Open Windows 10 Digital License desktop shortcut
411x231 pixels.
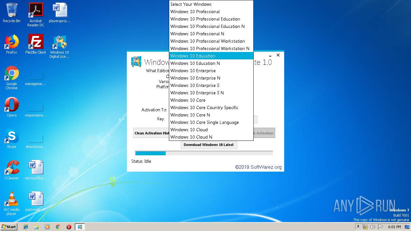pyautogui.click(x=59, y=47)
